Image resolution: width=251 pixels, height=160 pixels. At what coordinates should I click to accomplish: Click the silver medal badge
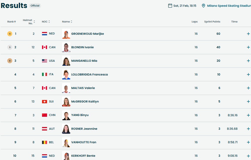click(10, 47)
